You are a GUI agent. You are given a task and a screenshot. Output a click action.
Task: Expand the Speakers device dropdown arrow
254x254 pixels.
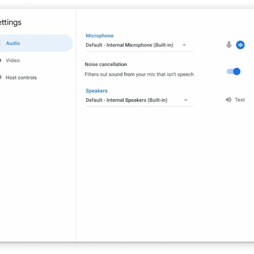point(185,100)
